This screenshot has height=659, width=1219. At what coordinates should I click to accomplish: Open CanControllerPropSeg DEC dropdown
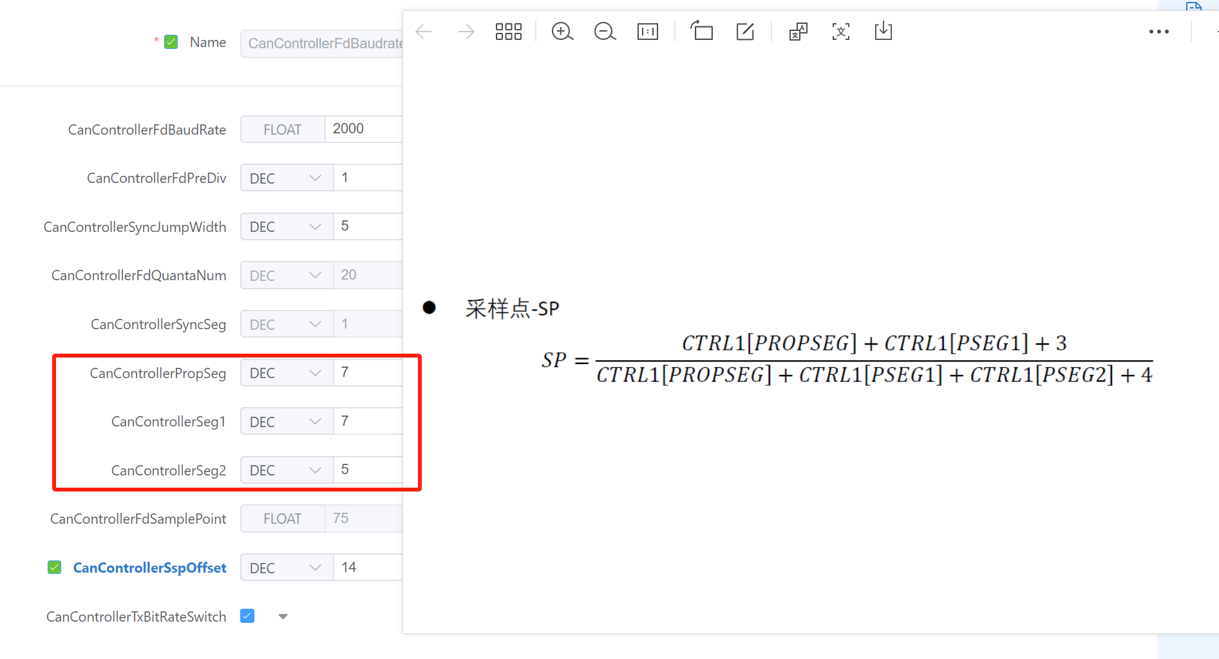(x=287, y=373)
